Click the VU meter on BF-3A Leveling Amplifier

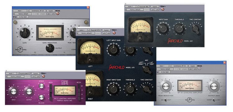190,85
